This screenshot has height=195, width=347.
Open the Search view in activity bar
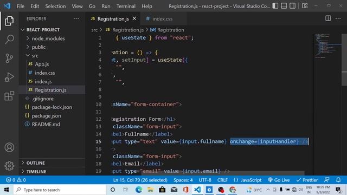9,40
